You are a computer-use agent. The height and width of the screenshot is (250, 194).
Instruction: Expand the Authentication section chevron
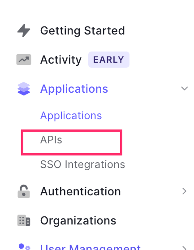(185, 191)
